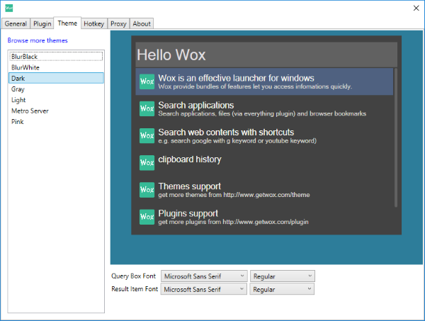Click the 'Plugins support' result title

[188, 213]
